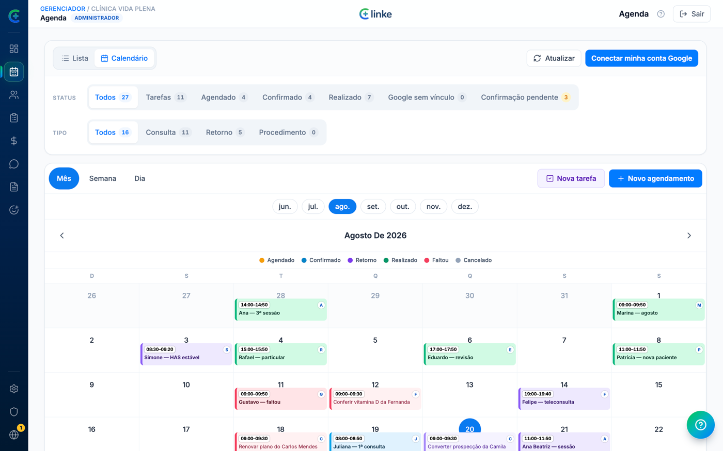Click the Atualizar refresh button
The width and height of the screenshot is (723, 451).
[x=554, y=58]
